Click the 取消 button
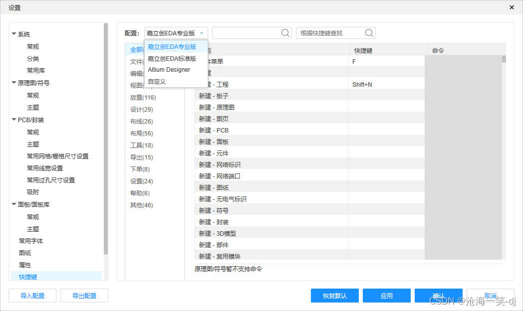This screenshot has width=523, height=311. [490, 296]
